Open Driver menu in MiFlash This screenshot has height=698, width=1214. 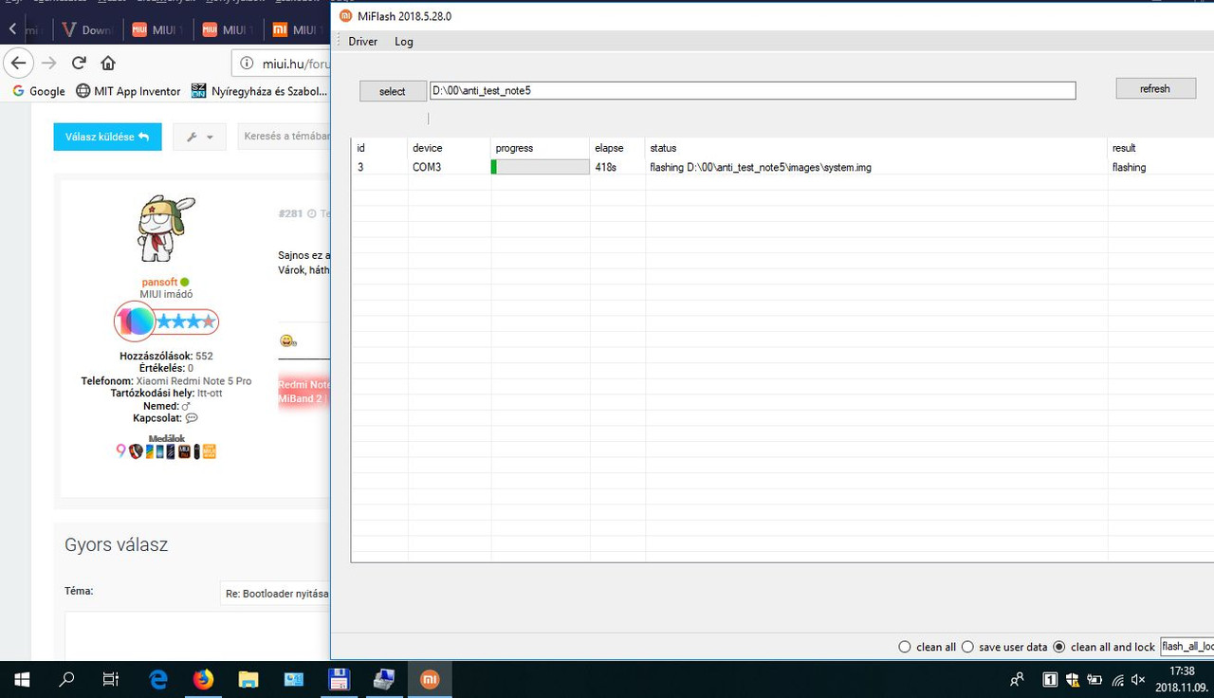click(x=363, y=42)
